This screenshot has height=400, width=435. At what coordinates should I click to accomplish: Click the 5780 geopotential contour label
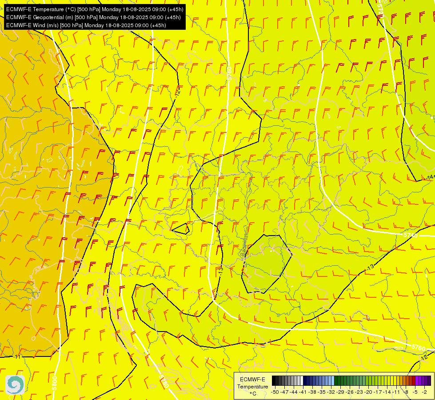pos(164,381)
